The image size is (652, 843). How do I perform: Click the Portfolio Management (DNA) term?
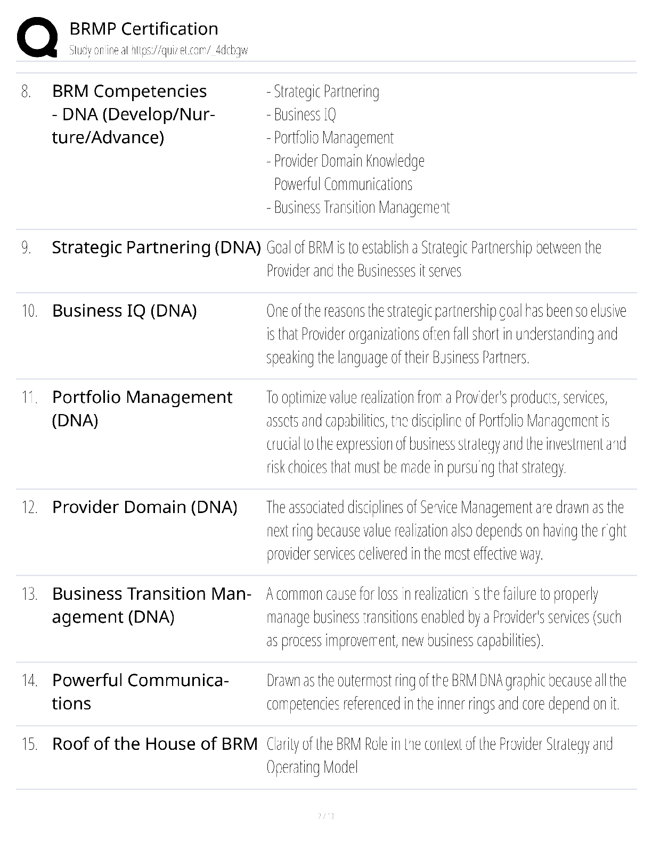coord(142,409)
